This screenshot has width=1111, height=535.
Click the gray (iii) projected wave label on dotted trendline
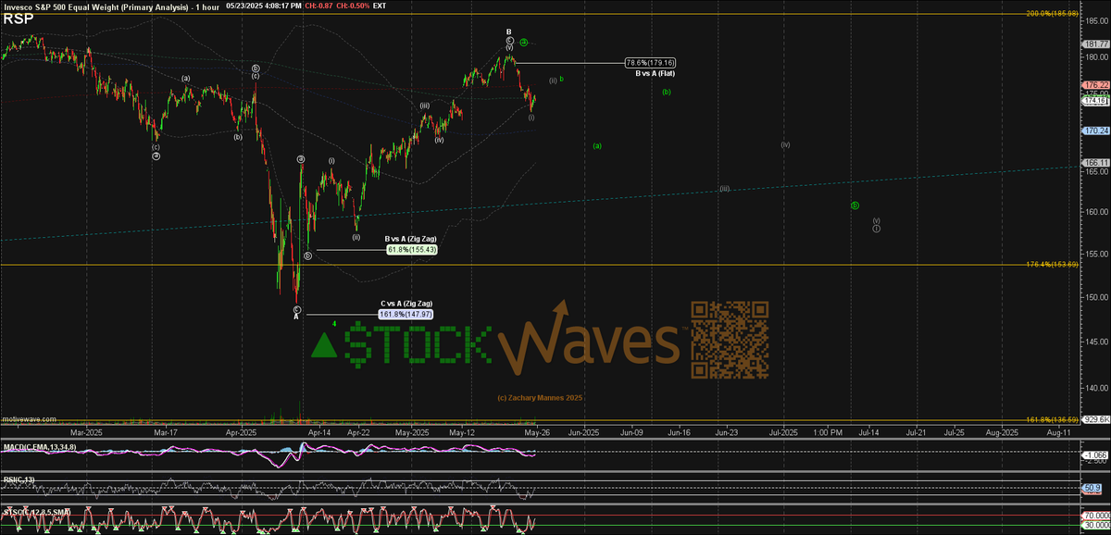pos(725,189)
